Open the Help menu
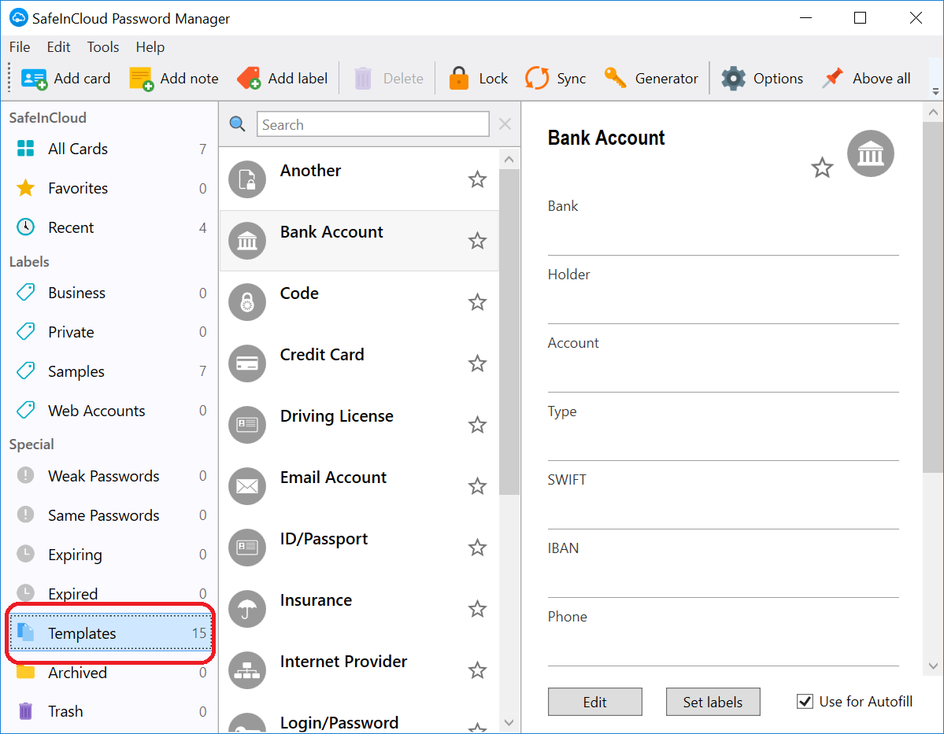 coord(150,47)
